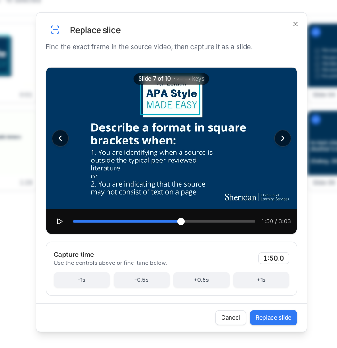Click the unplayed part of the seek bar
Viewport: 337px width, 348px height.
(220, 221)
